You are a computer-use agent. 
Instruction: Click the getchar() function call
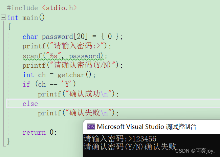(74, 75)
